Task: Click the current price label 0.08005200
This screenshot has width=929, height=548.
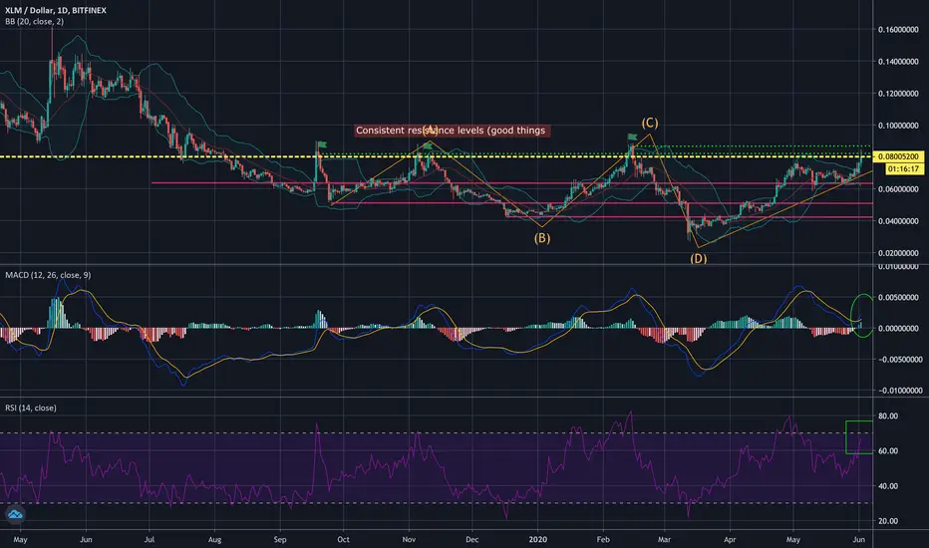Action: click(898, 156)
